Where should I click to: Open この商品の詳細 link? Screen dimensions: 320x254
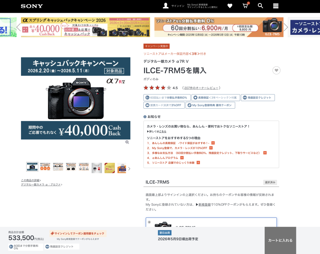pos(31,180)
